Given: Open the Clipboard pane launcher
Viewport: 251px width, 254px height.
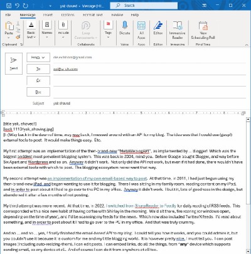Looking at the screenshot, I should coord(21,45).
